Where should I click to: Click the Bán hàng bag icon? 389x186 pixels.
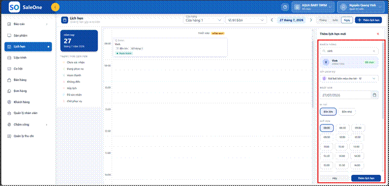tap(9, 80)
